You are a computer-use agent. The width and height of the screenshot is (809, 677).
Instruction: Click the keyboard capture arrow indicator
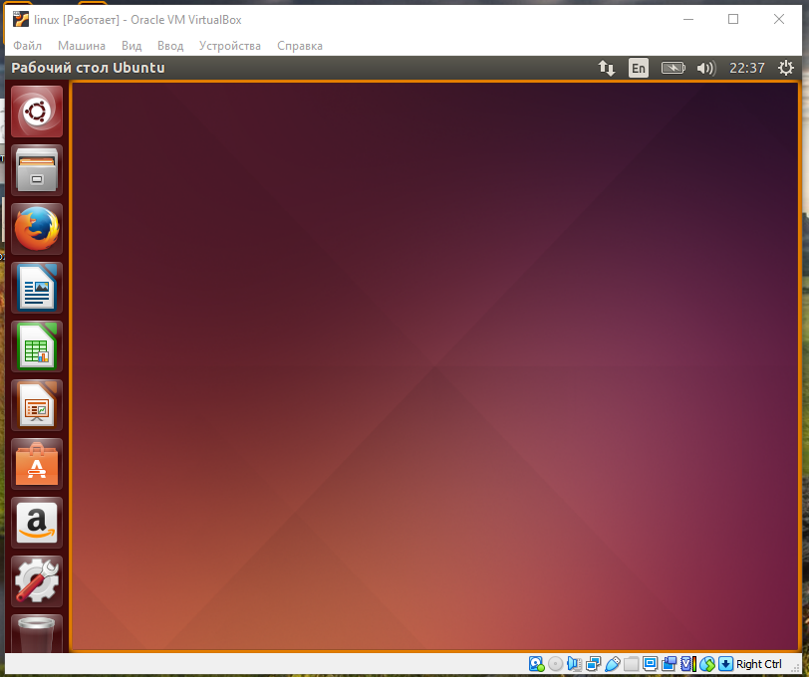726,664
